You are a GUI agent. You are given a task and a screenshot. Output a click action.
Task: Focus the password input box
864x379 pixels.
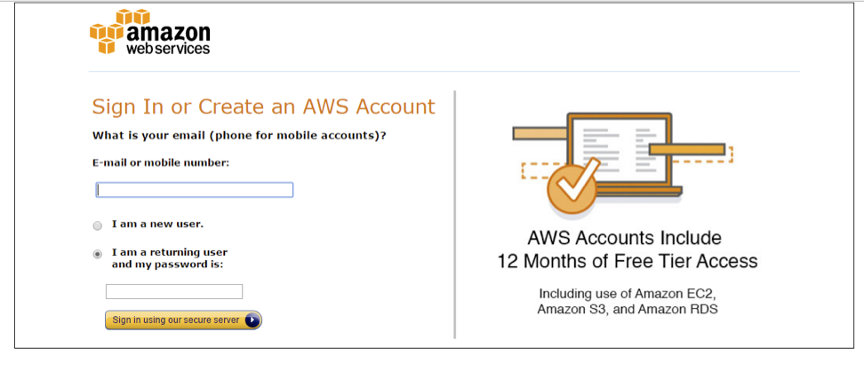click(174, 291)
